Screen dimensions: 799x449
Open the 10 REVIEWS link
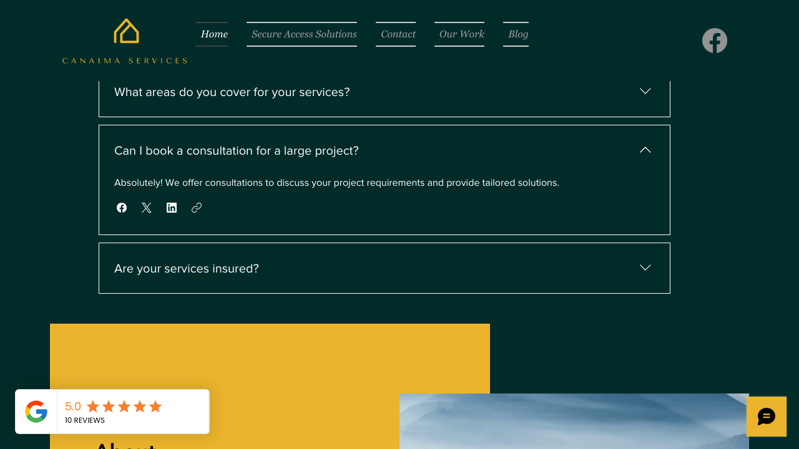coord(85,420)
